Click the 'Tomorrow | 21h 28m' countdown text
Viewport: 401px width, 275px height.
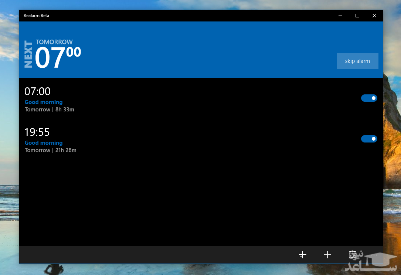[51, 150]
